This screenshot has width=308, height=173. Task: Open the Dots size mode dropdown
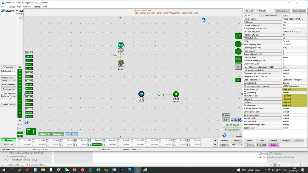(8, 80)
